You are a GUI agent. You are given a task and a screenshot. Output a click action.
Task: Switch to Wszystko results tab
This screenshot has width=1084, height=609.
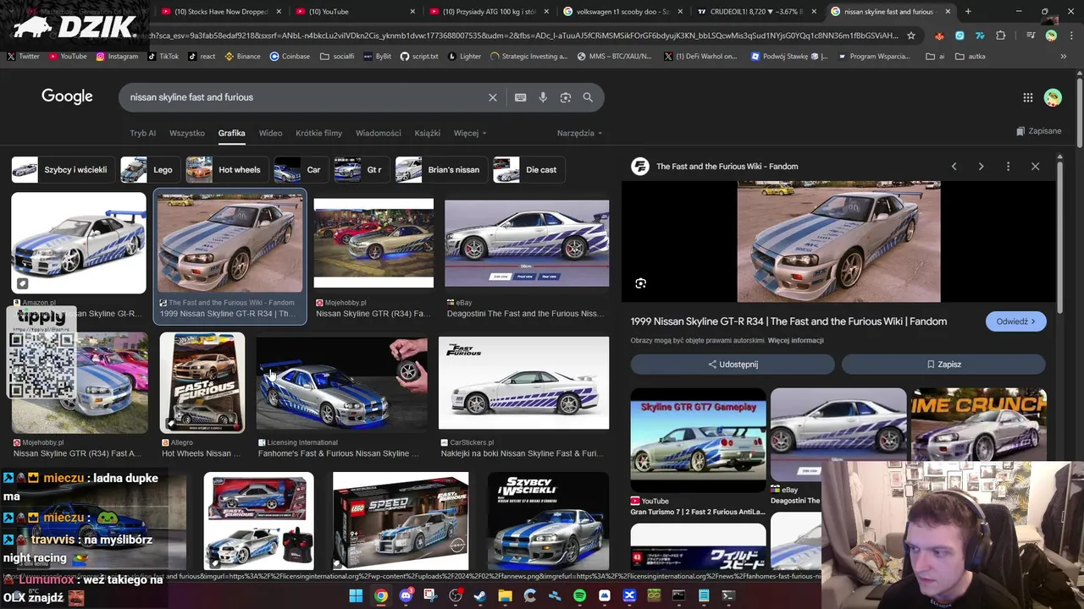click(187, 133)
